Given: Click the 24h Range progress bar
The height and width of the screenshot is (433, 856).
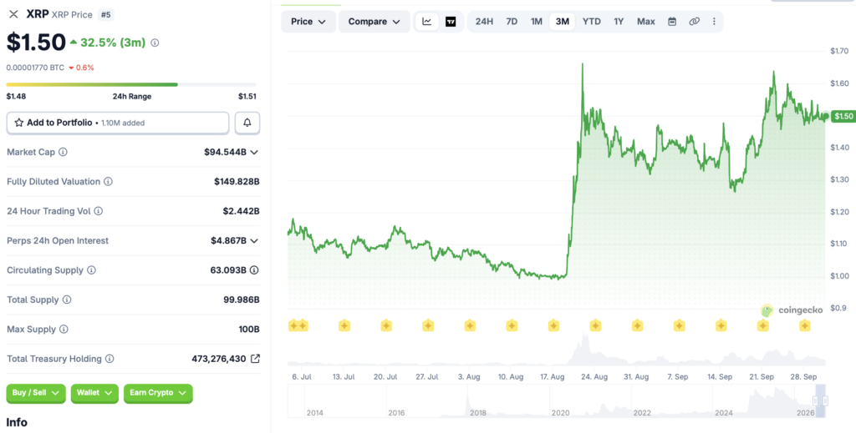Looking at the screenshot, I should pos(131,84).
